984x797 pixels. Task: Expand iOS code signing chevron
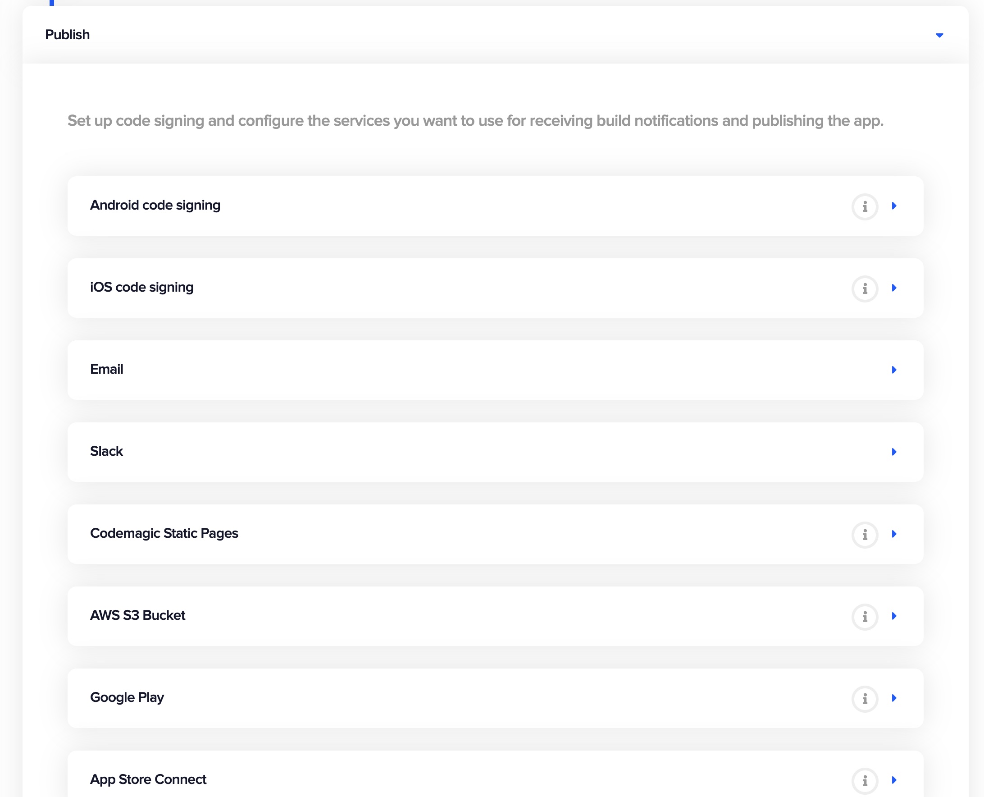pyautogui.click(x=893, y=288)
